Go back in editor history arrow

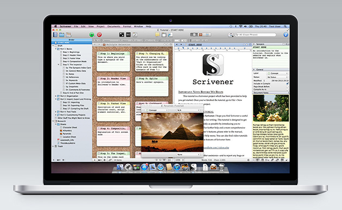pos(177,44)
